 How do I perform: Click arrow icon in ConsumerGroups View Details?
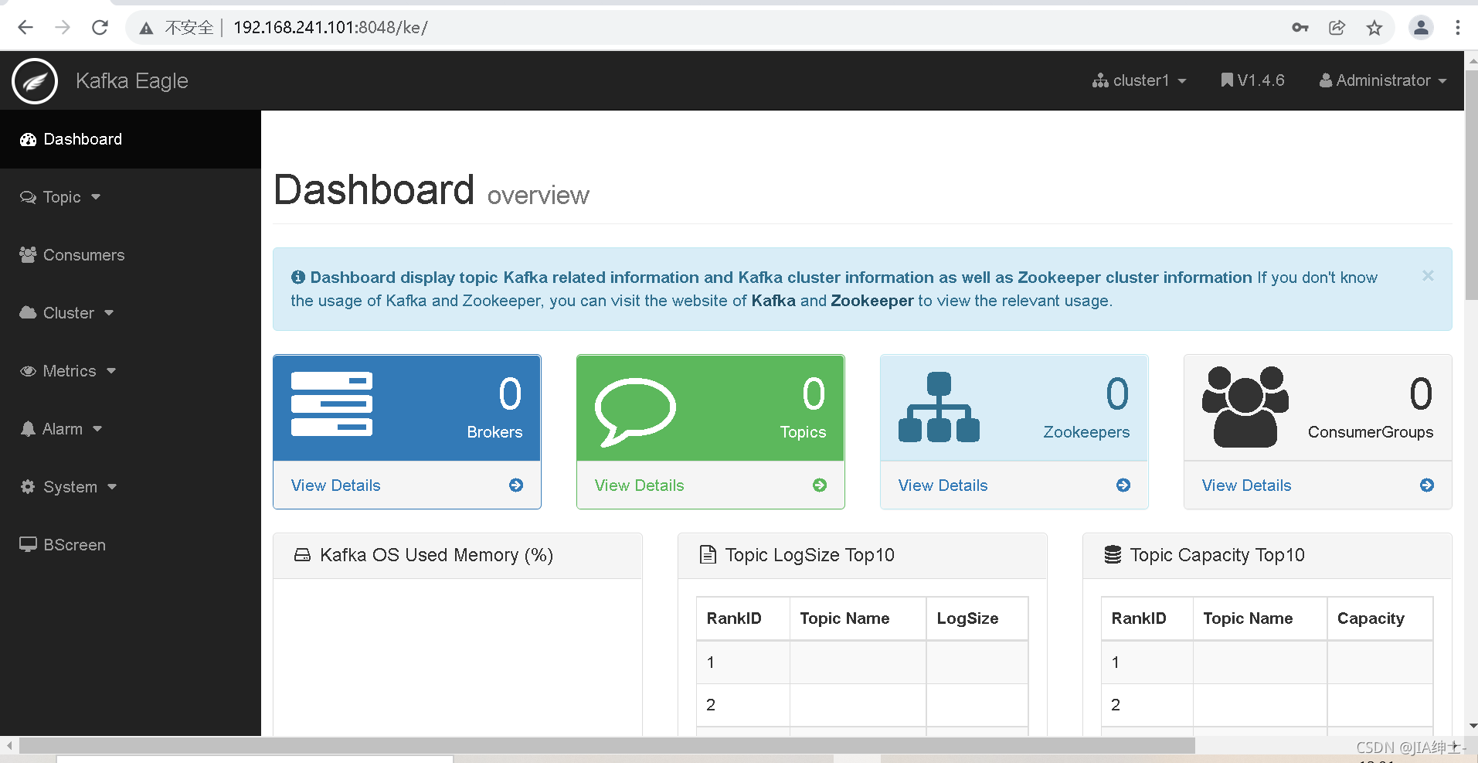tap(1427, 485)
